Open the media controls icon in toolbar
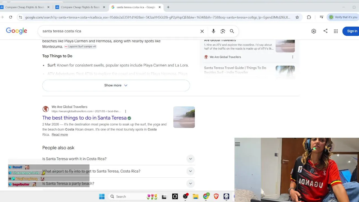The height and width of the screenshot is (202, 359). tap(321, 17)
